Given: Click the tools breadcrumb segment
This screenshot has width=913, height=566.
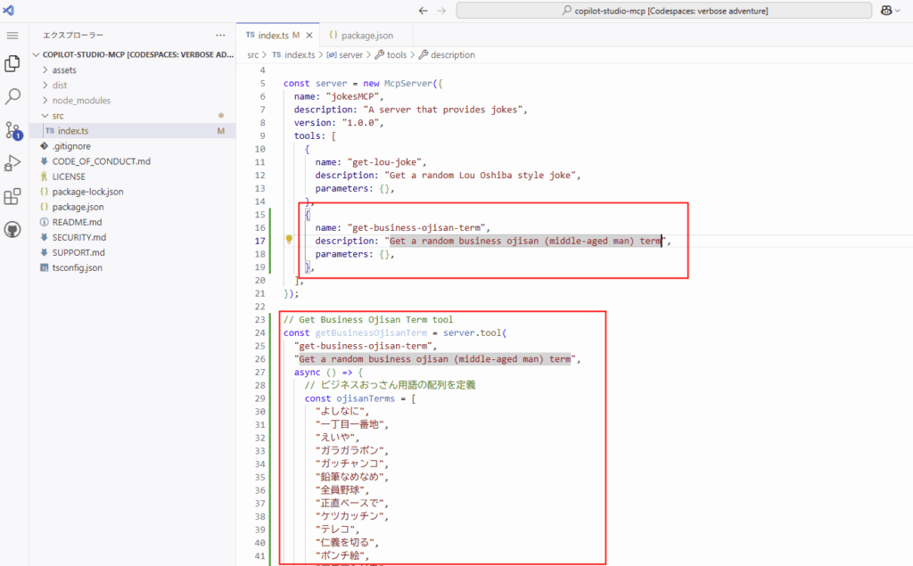Looking at the screenshot, I should pyautogui.click(x=391, y=54).
